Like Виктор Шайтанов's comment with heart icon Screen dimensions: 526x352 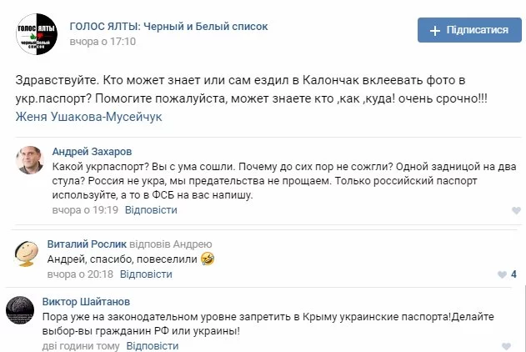point(507,345)
